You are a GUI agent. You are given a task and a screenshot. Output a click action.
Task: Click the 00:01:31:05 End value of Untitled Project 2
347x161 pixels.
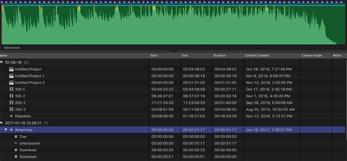(194, 82)
